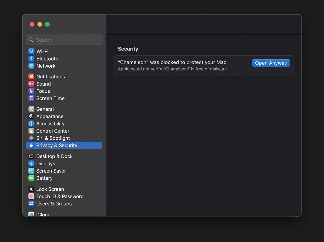Viewport: 324px width, 242px height.
Task: Select Touch ID & Password
Action: pos(60,196)
